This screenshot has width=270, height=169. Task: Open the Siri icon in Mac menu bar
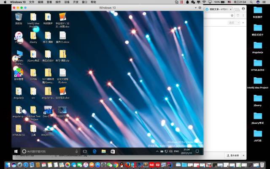(x=258, y=2)
